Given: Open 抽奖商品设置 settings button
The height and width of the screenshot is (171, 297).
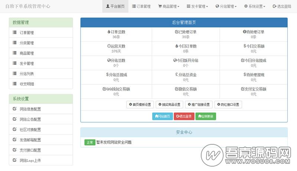Looking at the screenshot, I should [x=169, y=104].
